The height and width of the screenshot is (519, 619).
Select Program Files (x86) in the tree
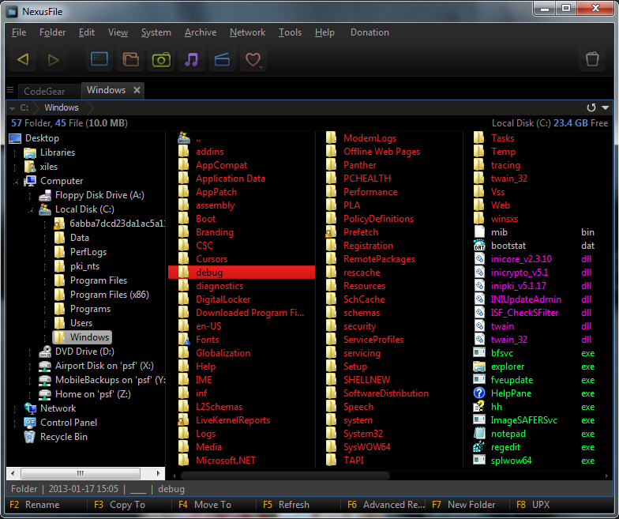tap(109, 295)
